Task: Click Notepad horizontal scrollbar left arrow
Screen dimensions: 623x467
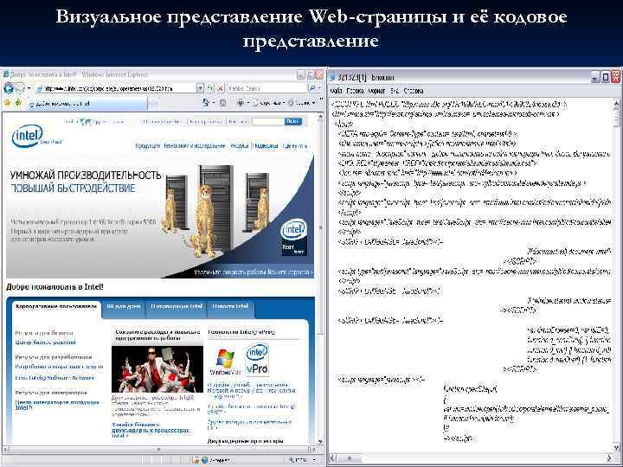Action: 333,457
